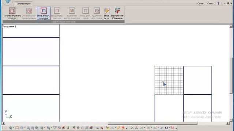Open the round application menu button
Screen dimensions: 234x131
(x=7, y=2)
